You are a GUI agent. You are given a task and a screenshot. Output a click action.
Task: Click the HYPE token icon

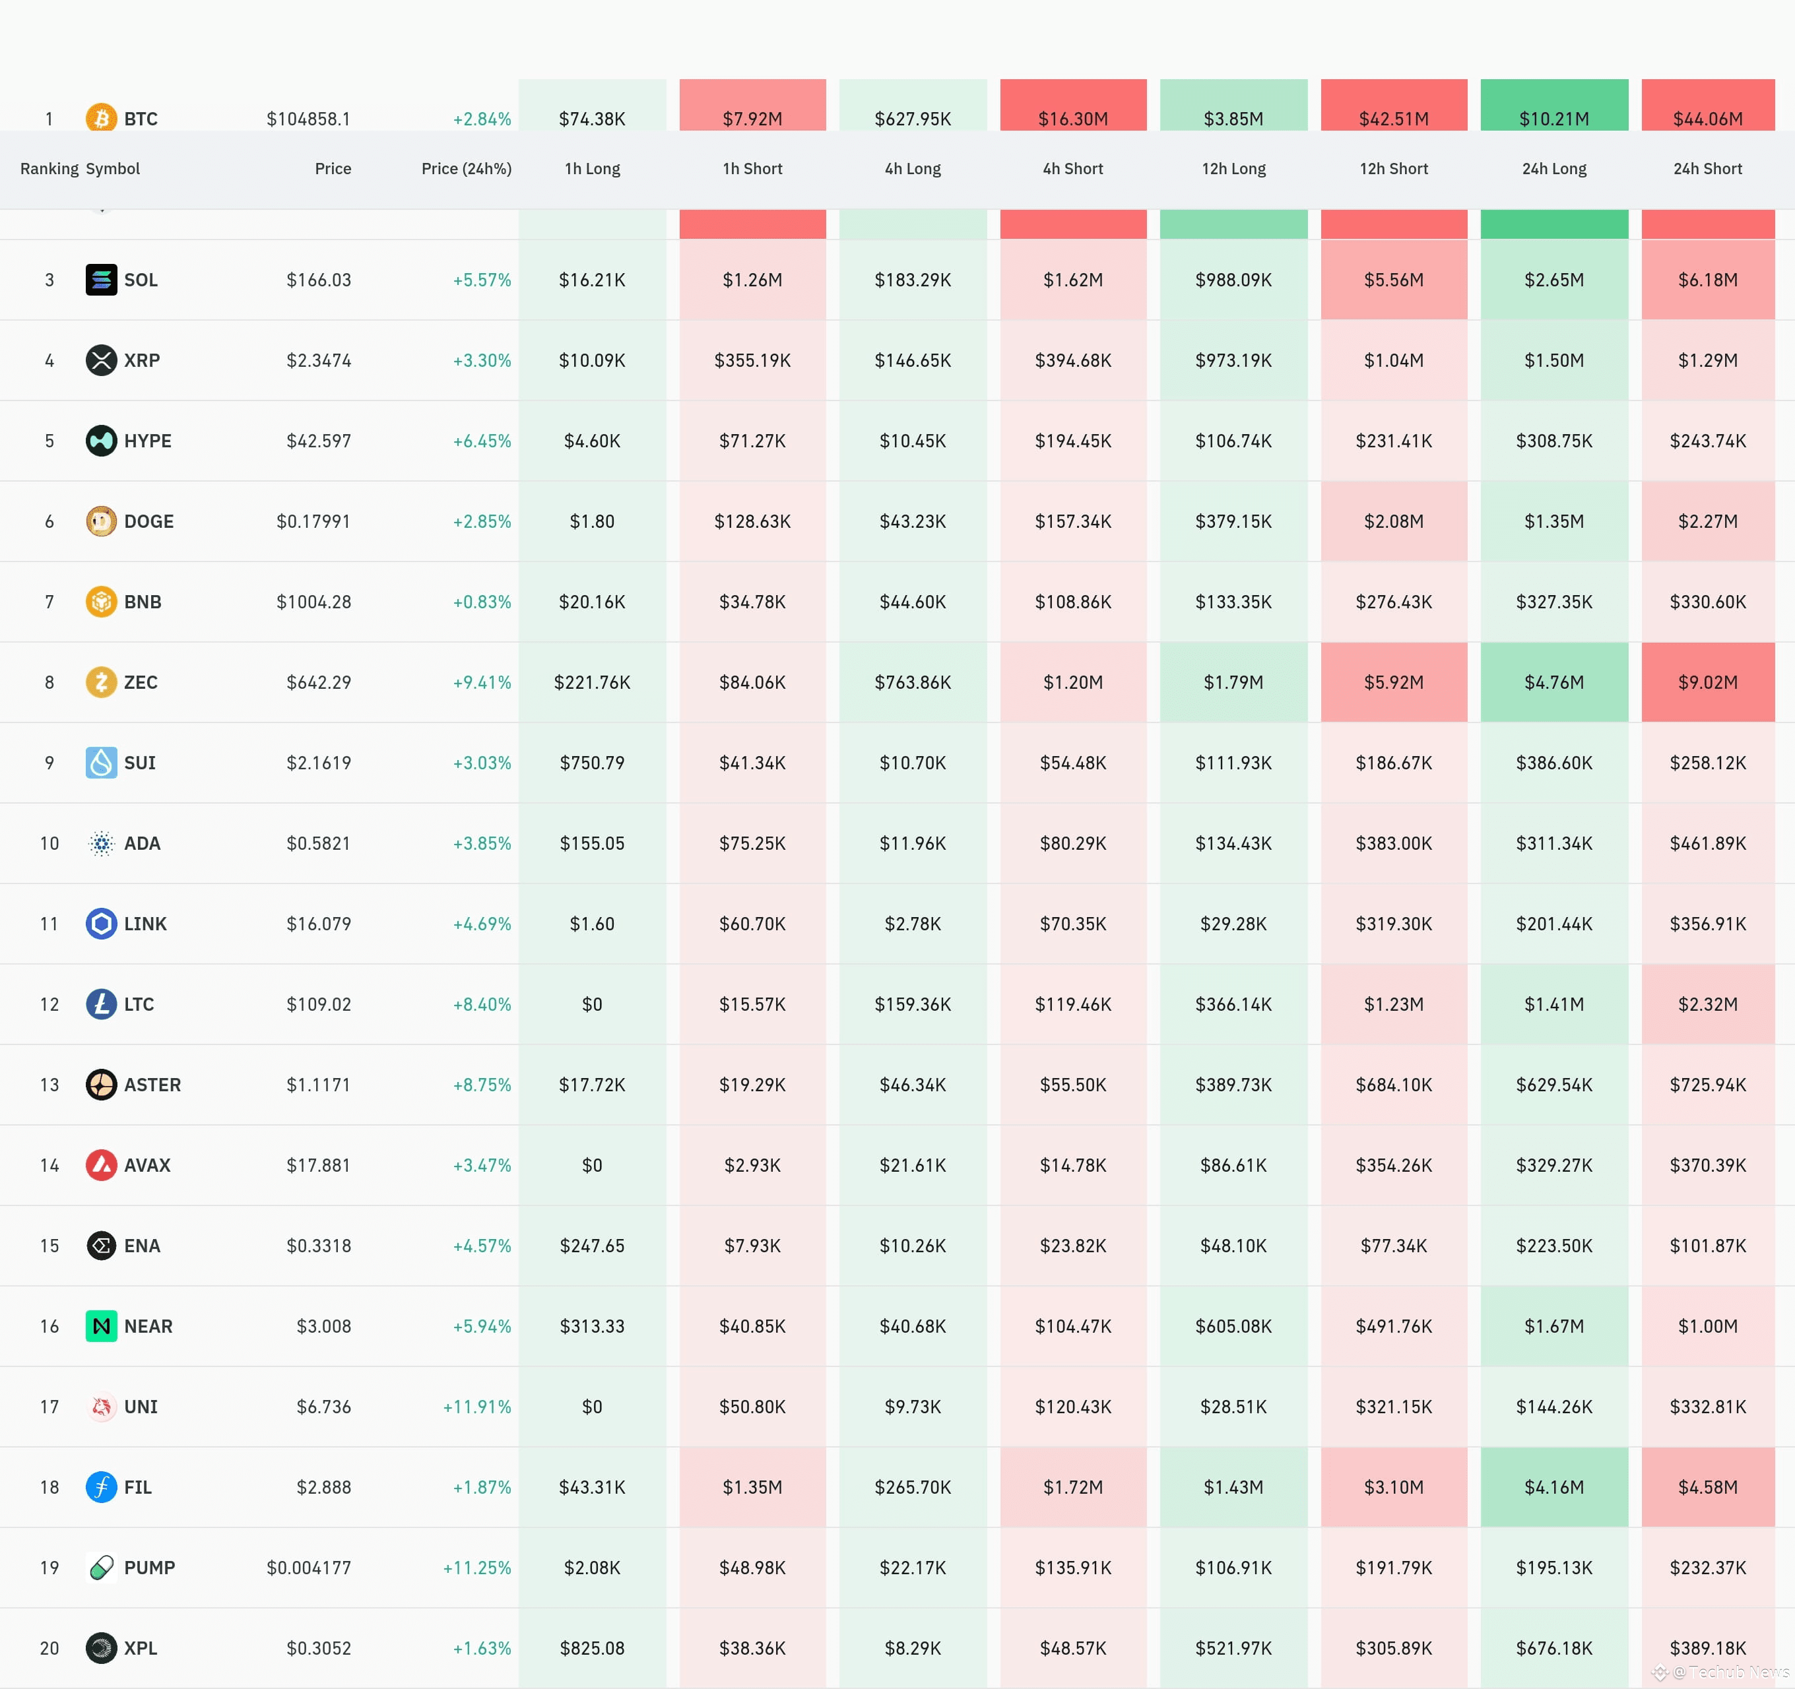click(x=101, y=441)
